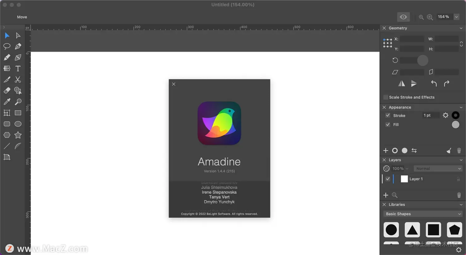This screenshot has height=255, width=466.
Task: Select the Rectangle tool
Action: [x=18, y=113]
